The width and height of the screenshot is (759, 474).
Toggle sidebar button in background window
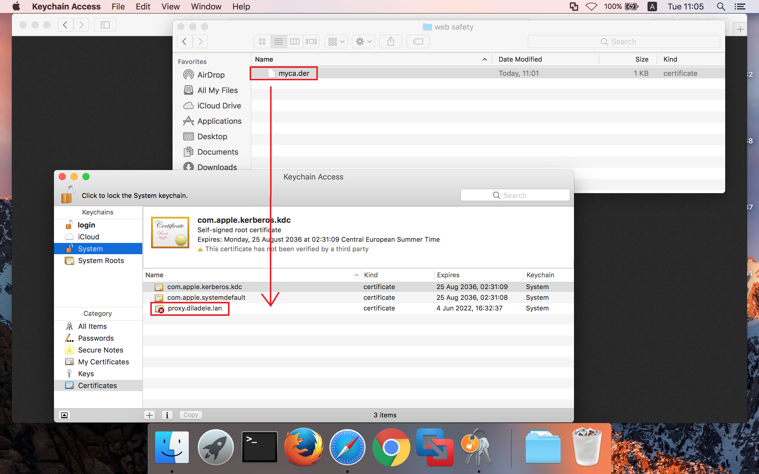point(105,25)
